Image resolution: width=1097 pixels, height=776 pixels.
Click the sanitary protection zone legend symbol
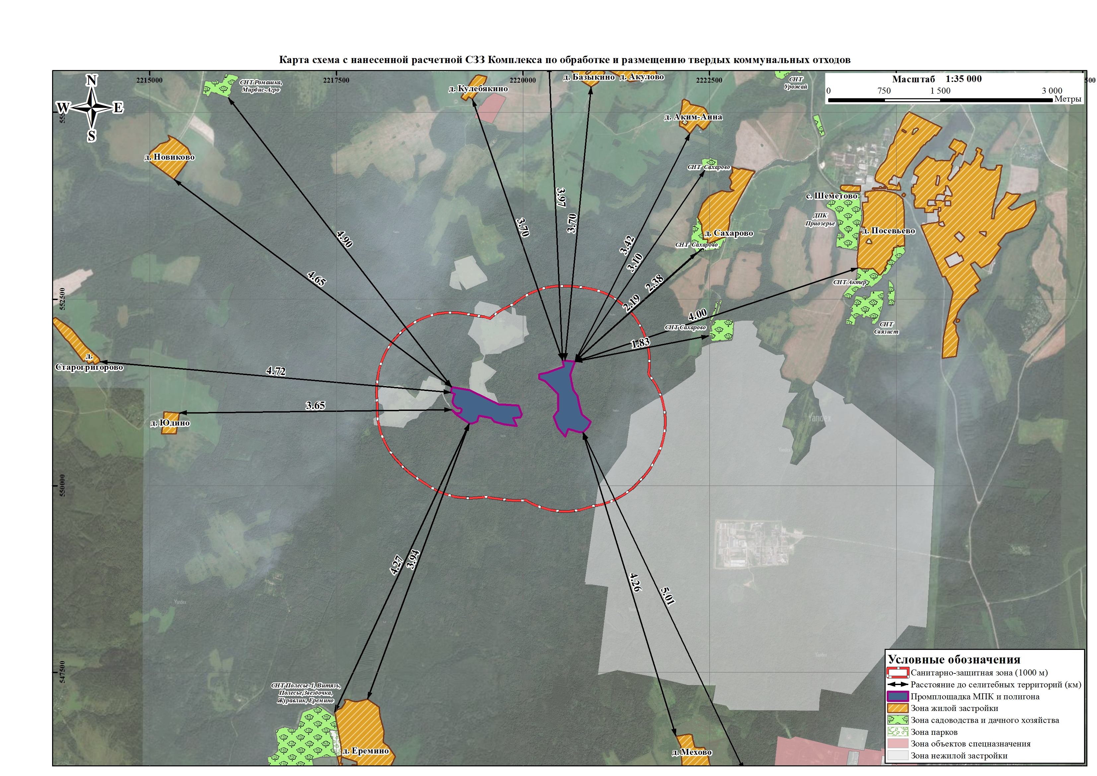(x=897, y=673)
